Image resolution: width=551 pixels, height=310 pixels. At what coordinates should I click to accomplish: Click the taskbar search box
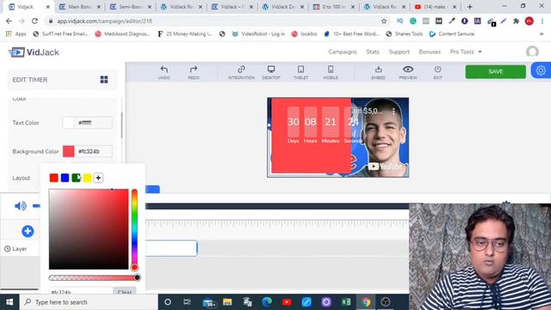point(89,302)
